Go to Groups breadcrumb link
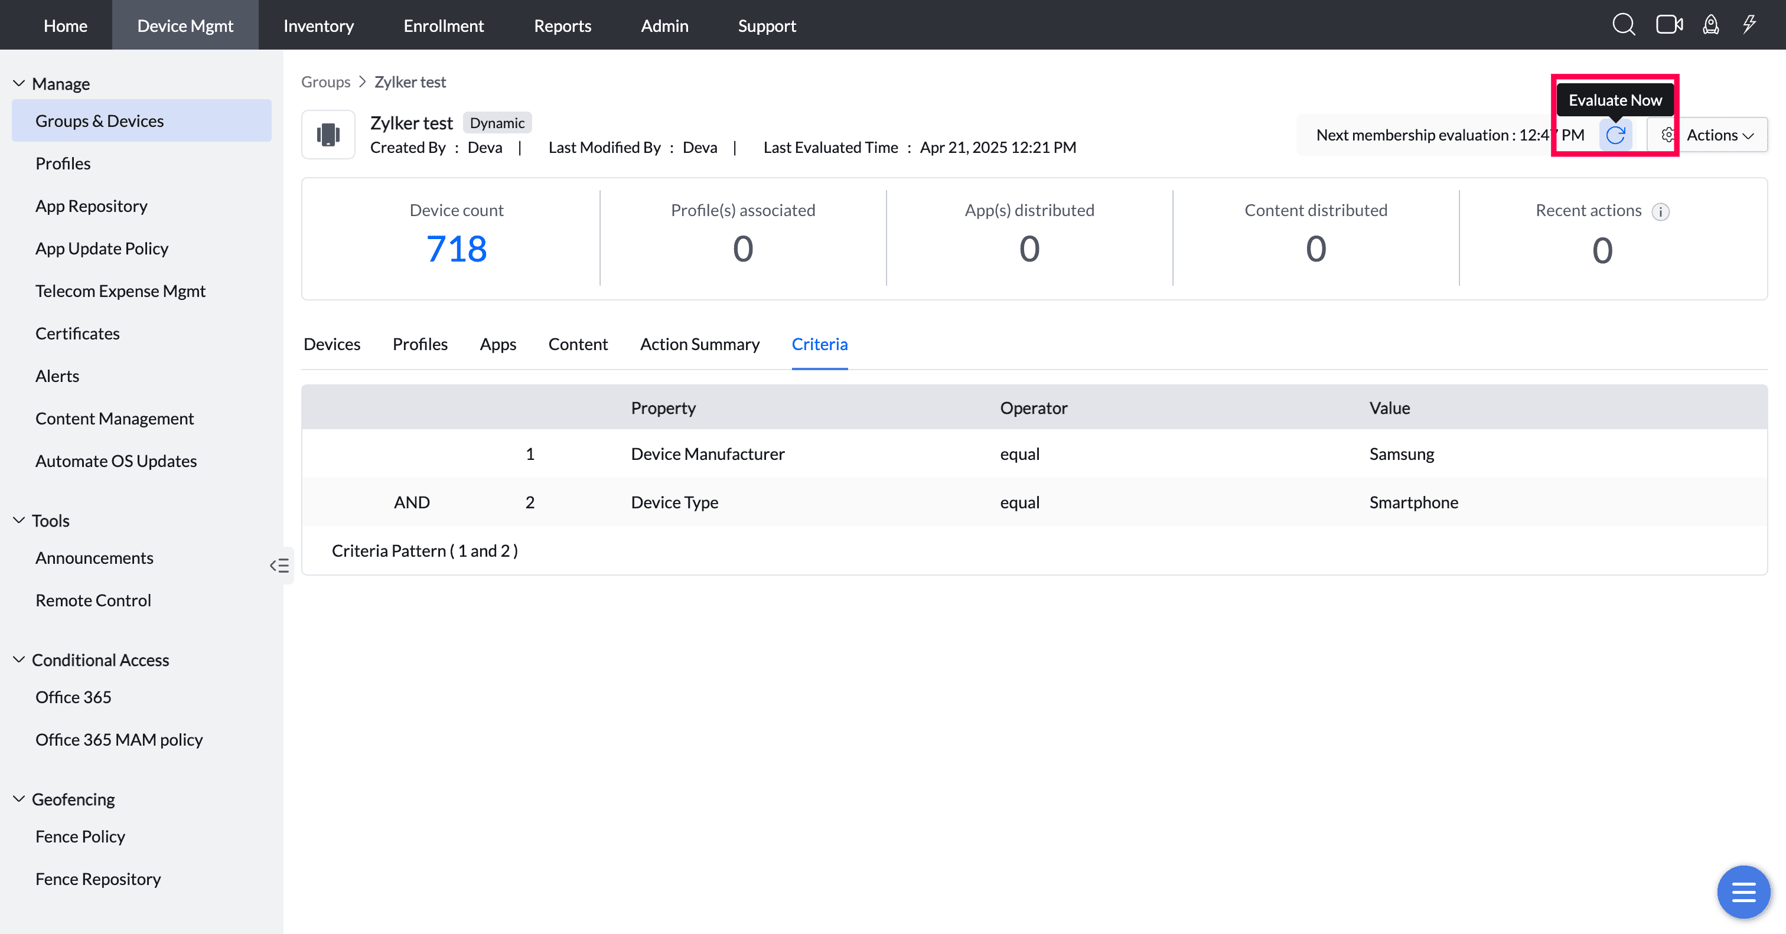This screenshot has width=1786, height=934. 325,81
